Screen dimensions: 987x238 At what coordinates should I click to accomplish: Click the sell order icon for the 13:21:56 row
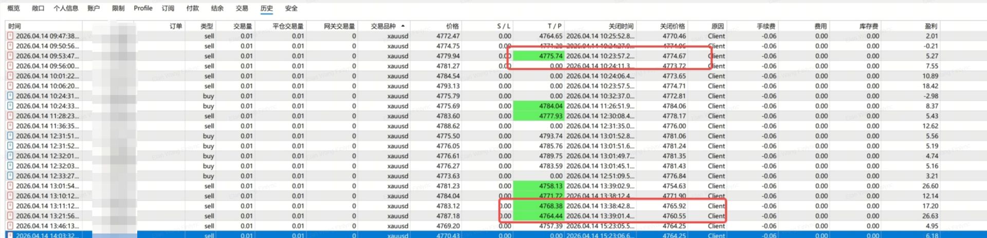[10, 216]
